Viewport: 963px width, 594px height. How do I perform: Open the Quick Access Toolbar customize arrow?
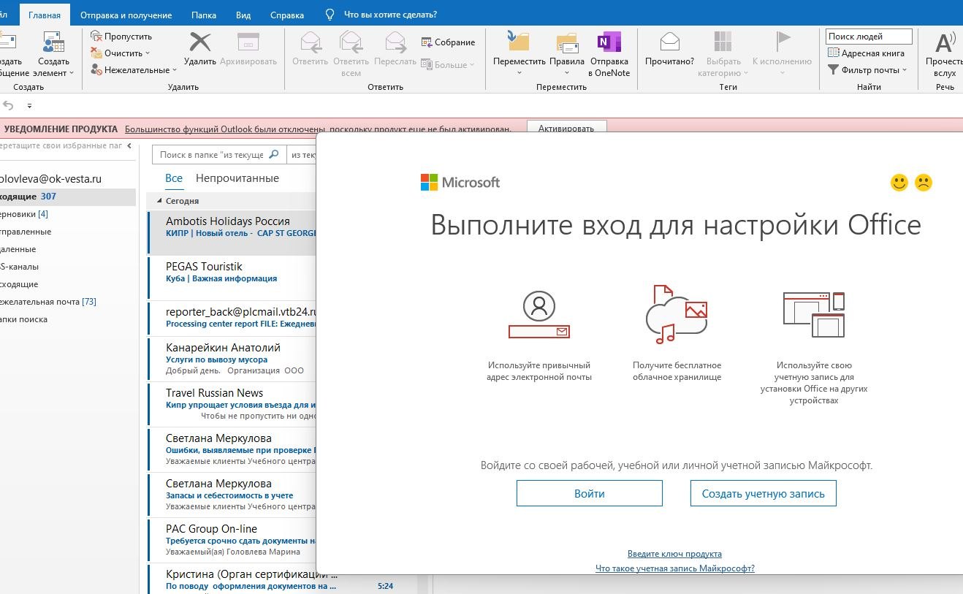click(x=29, y=107)
